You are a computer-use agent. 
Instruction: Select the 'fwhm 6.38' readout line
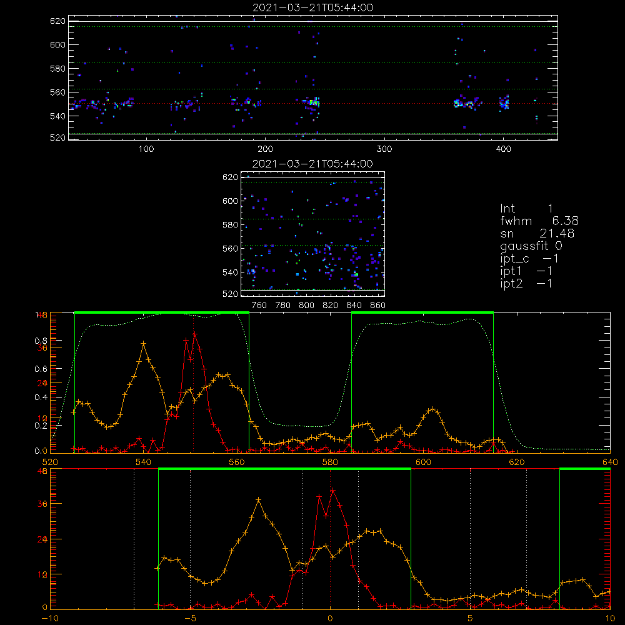tap(539, 221)
